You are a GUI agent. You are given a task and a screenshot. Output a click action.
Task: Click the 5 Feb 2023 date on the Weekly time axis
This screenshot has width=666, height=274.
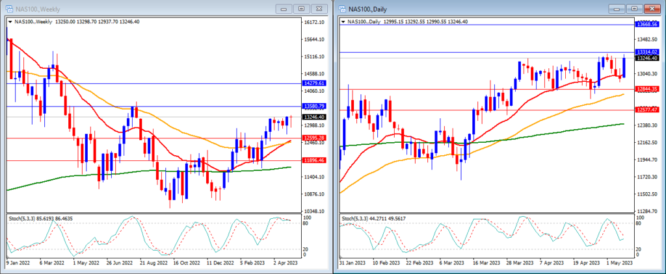[x=252, y=263]
